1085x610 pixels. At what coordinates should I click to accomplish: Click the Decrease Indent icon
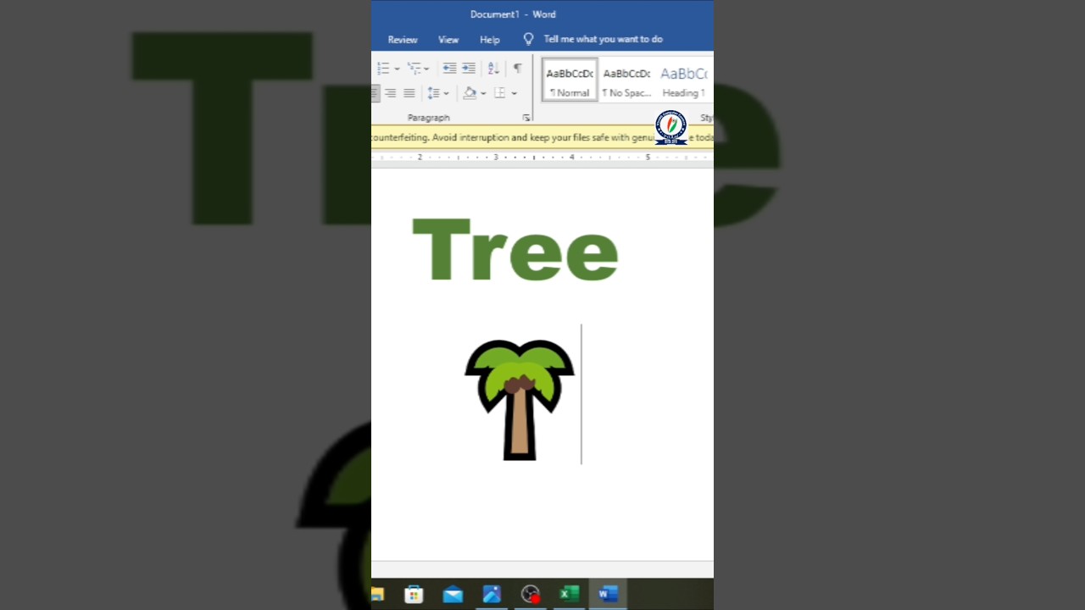[449, 68]
